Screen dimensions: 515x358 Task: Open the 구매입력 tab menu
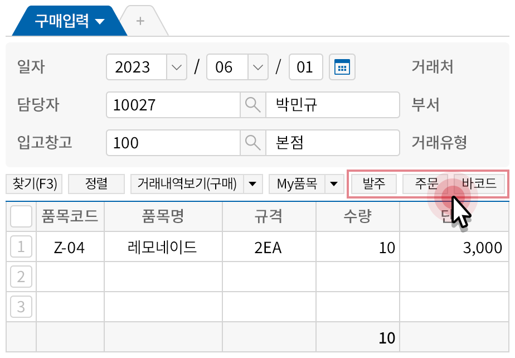click(70, 21)
